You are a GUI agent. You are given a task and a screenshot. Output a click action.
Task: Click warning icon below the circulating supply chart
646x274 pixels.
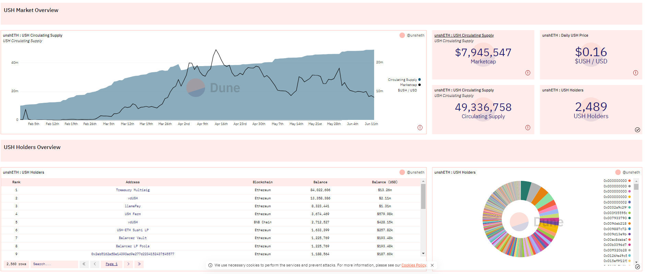pyautogui.click(x=420, y=128)
